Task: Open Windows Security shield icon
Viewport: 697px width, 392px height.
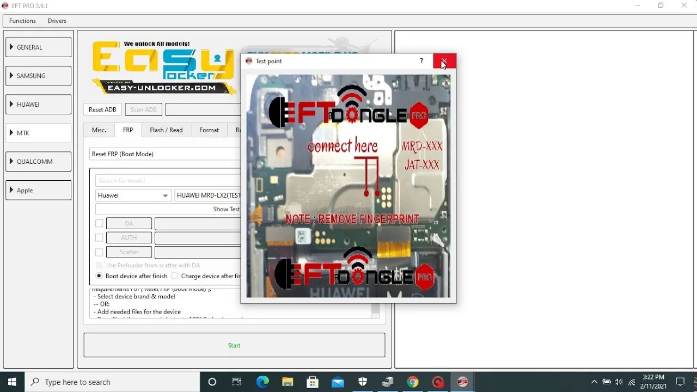Action: [x=363, y=382]
